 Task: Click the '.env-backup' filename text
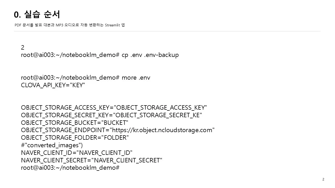[x=161, y=55]
